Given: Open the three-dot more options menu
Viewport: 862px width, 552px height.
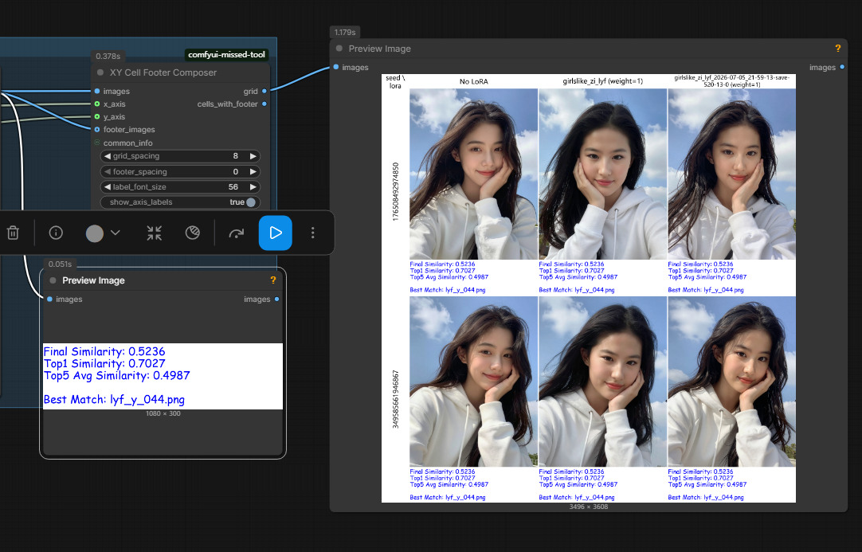Looking at the screenshot, I should [312, 233].
